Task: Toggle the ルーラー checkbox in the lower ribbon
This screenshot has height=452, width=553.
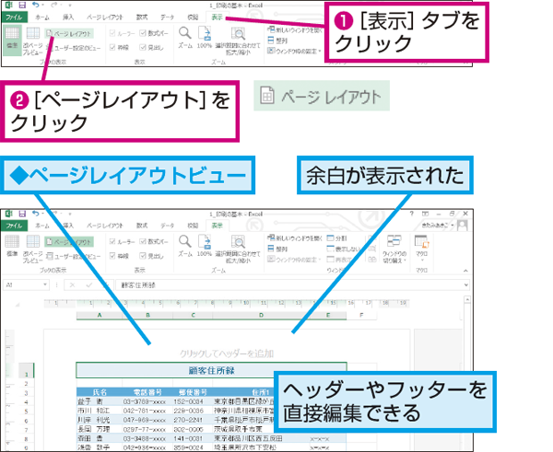Action: (112, 241)
